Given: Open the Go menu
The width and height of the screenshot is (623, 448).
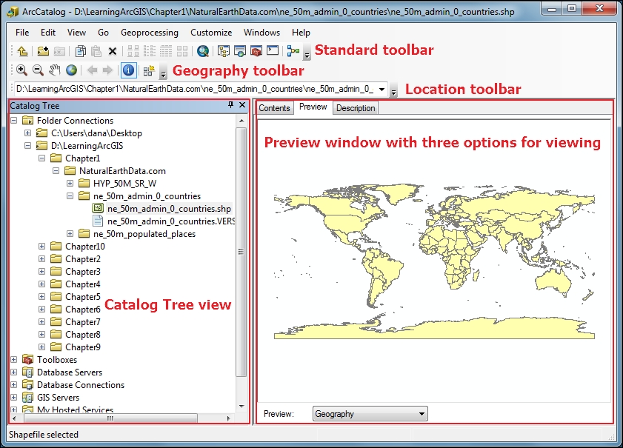Looking at the screenshot, I should pyautogui.click(x=103, y=33).
